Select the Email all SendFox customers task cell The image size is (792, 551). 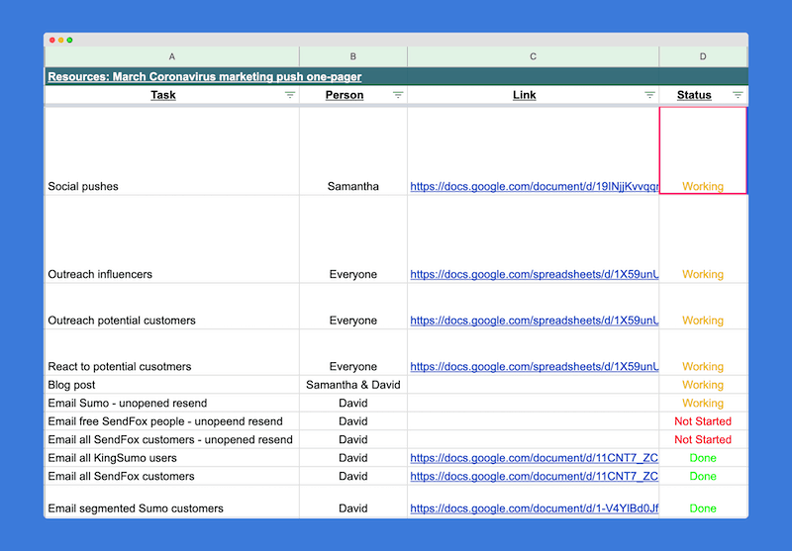tap(171, 476)
